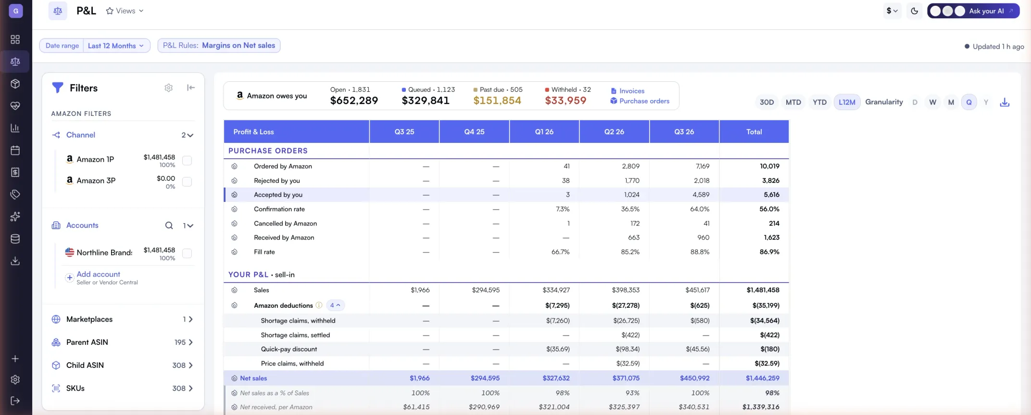Open the price tag icon in sidebar
This screenshot has width=1031, height=415.
pyautogui.click(x=15, y=194)
